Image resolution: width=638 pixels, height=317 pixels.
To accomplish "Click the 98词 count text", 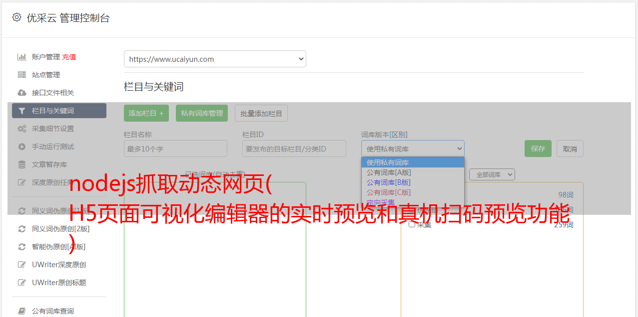I will (566, 195).
